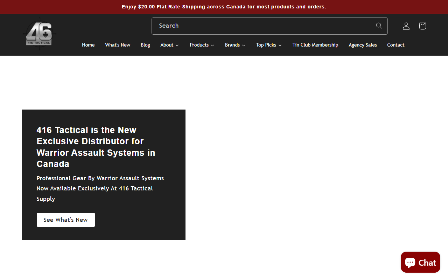This screenshot has width=448, height=280.
Task: Open the account login icon
Action: 406,26
